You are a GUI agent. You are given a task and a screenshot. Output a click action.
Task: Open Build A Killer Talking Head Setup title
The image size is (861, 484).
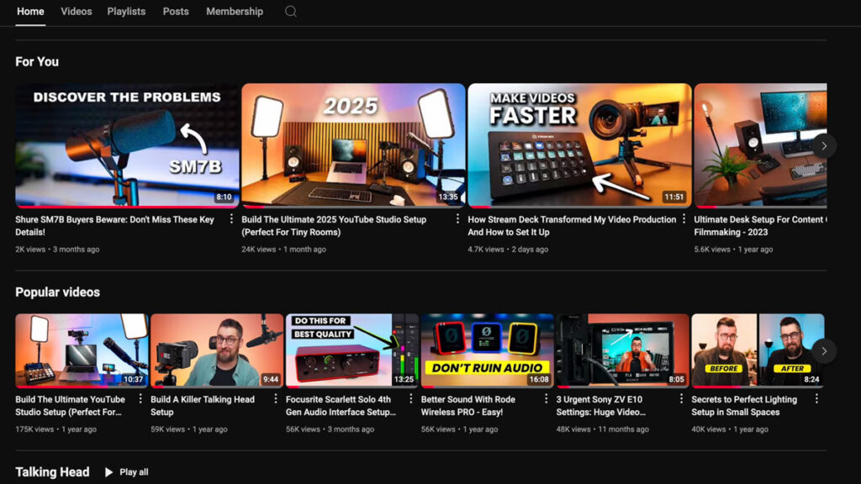(x=203, y=406)
